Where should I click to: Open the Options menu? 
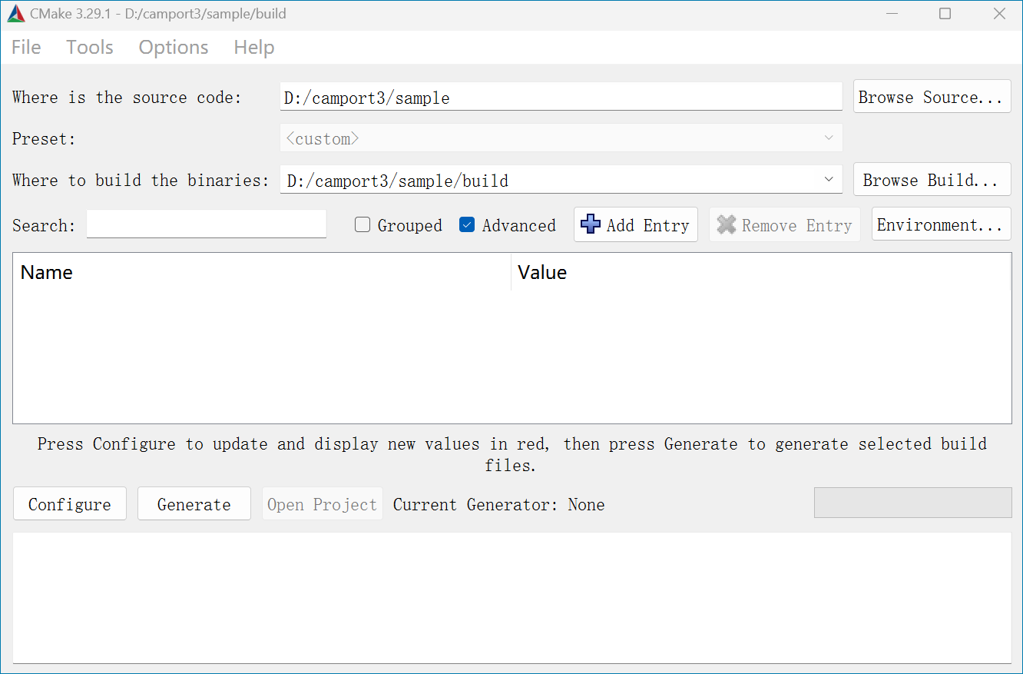[174, 47]
